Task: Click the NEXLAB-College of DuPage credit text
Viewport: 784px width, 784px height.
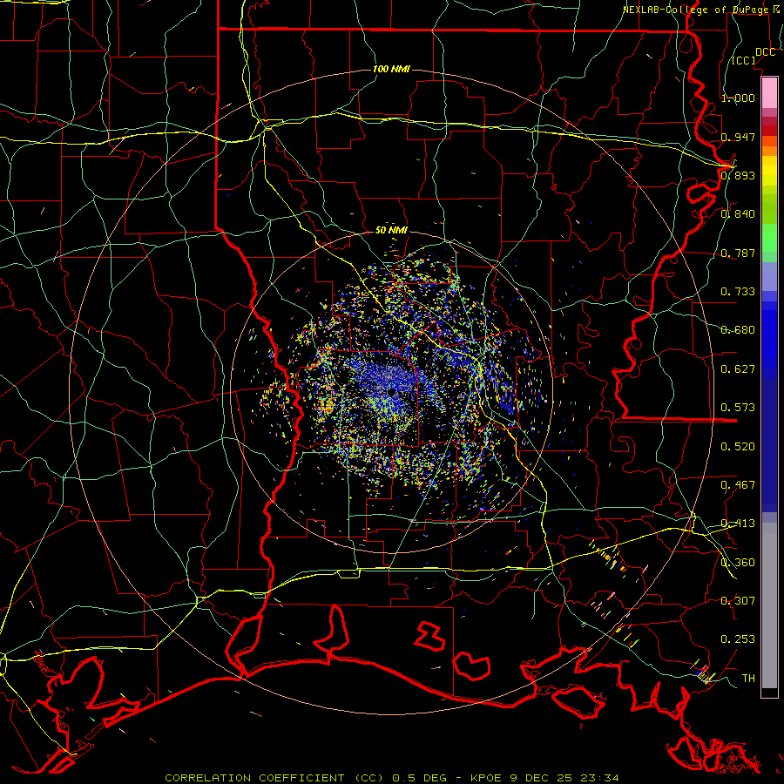Action: (x=695, y=10)
